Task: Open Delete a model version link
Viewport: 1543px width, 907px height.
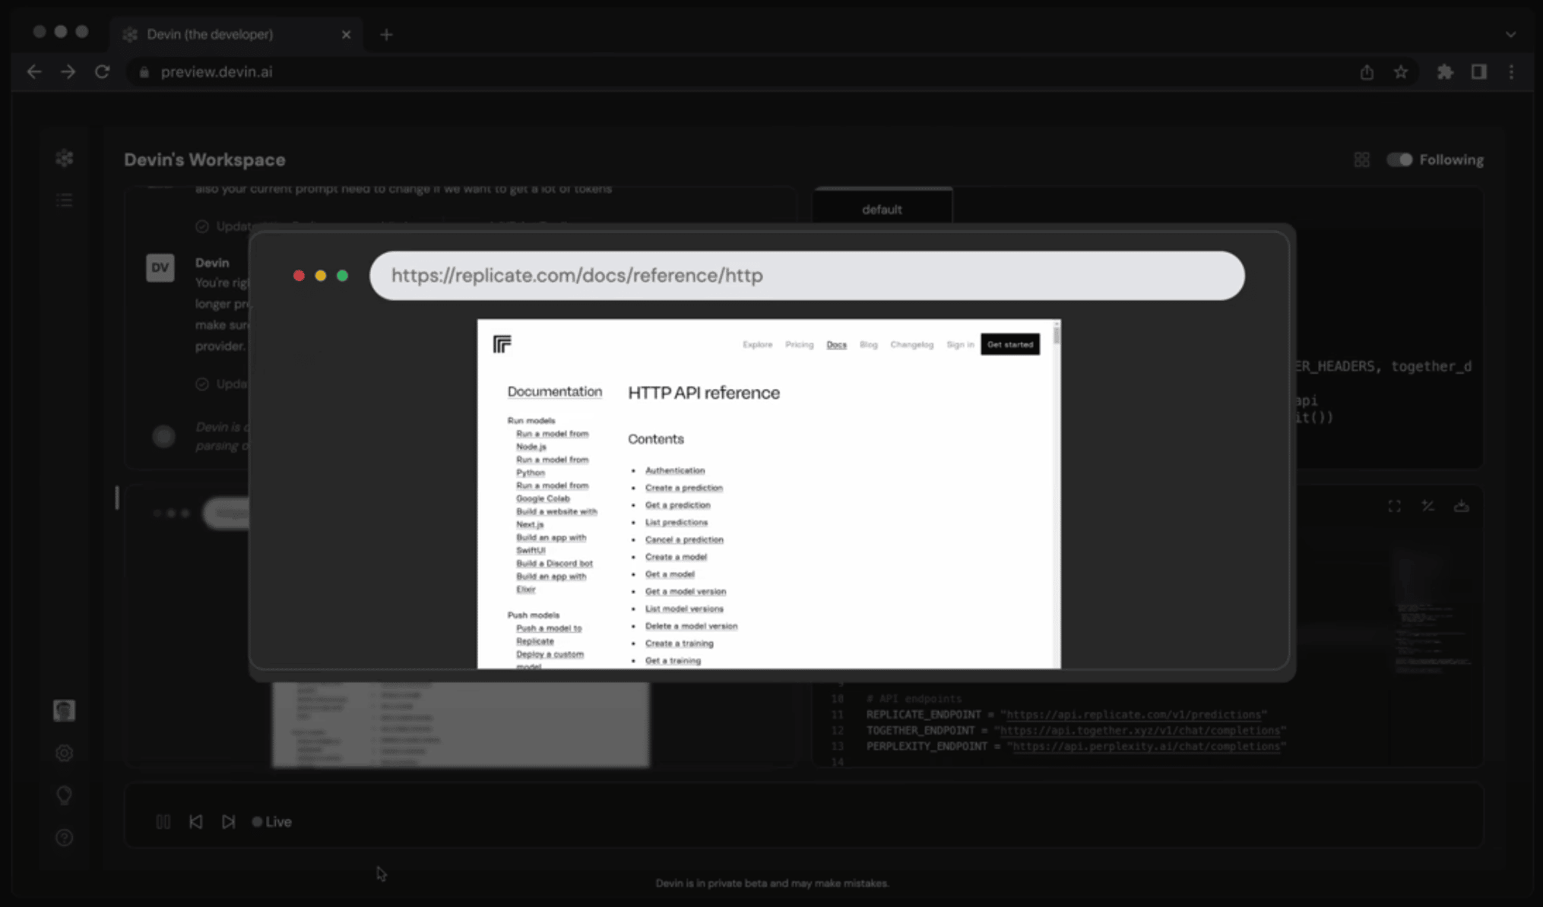Action: (x=691, y=627)
